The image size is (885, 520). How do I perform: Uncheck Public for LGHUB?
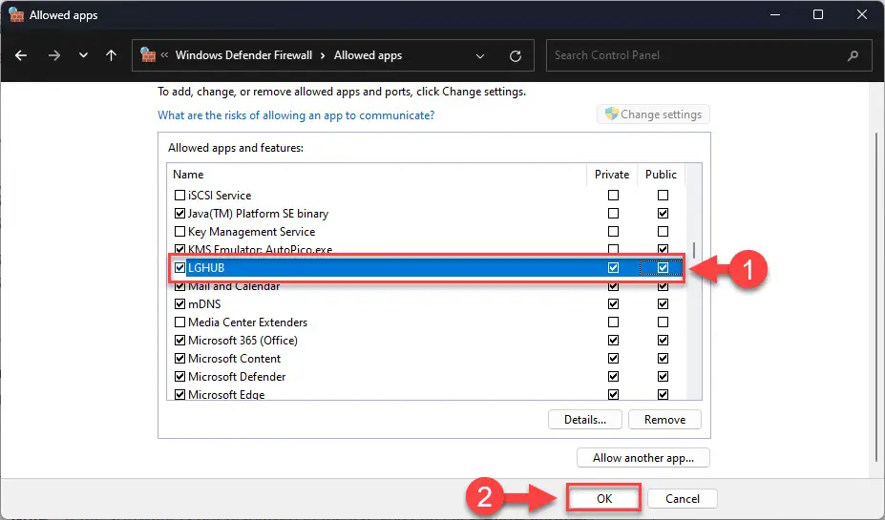[x=663, y=267]
